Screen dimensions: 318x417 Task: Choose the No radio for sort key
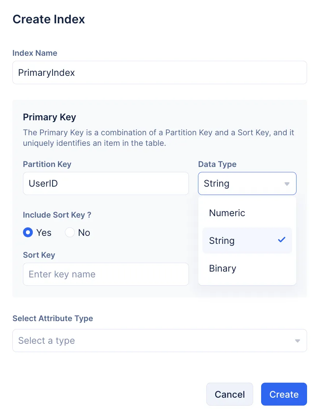(70, 233)
